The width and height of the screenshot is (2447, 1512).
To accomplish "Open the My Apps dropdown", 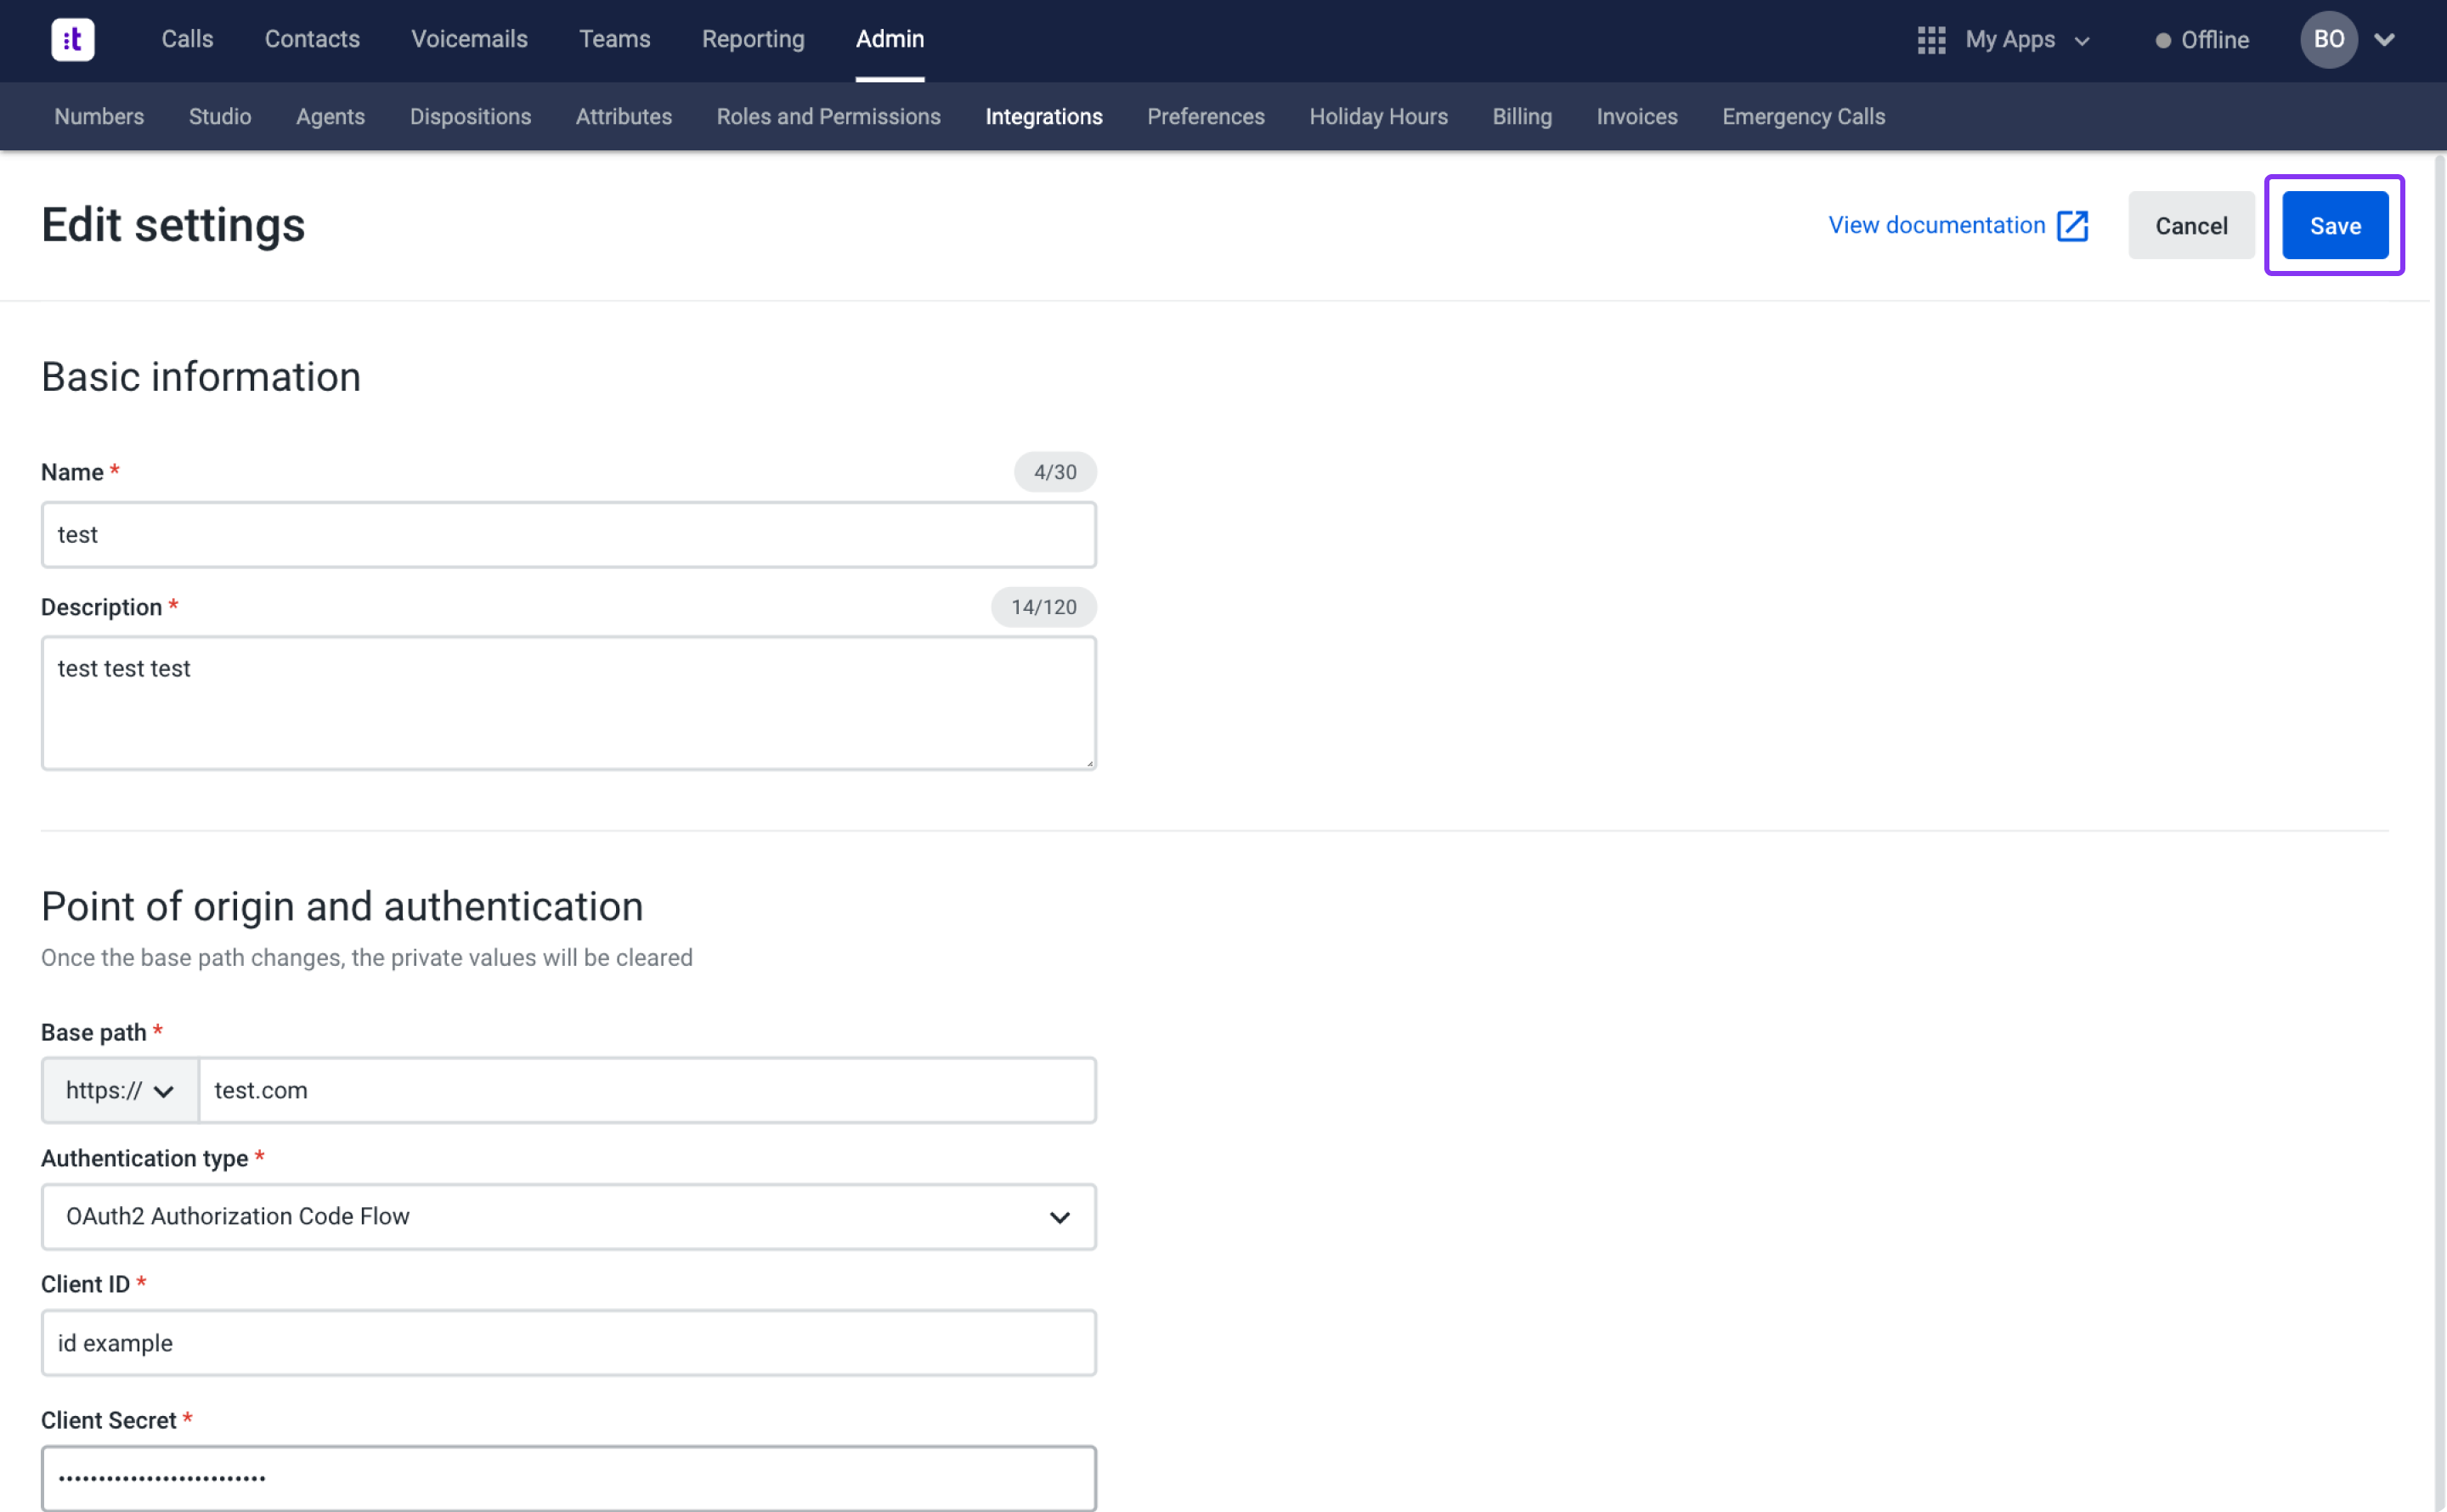I will click(2026, 40).
